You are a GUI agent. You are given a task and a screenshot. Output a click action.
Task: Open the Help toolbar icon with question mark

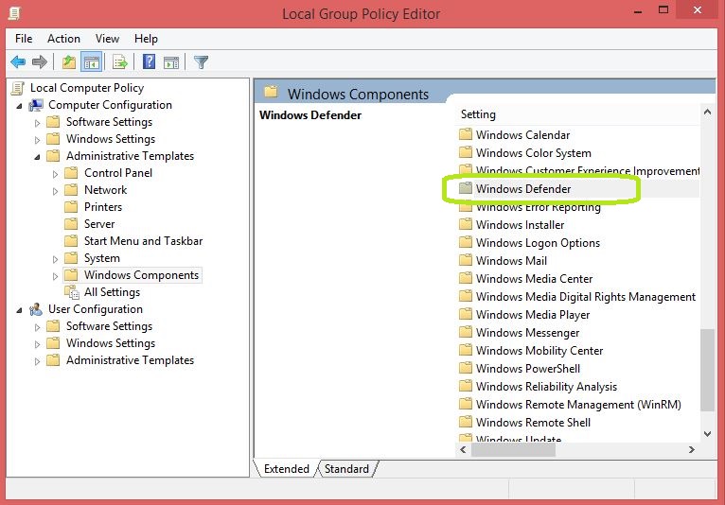click(x=149, y=61)
